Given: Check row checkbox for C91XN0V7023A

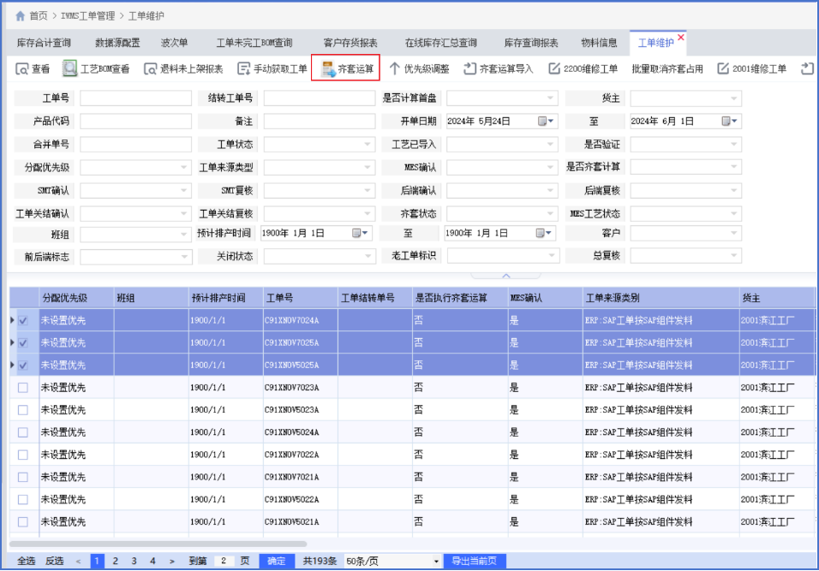Looking at the screenshot, I should (x=23, y=388).
